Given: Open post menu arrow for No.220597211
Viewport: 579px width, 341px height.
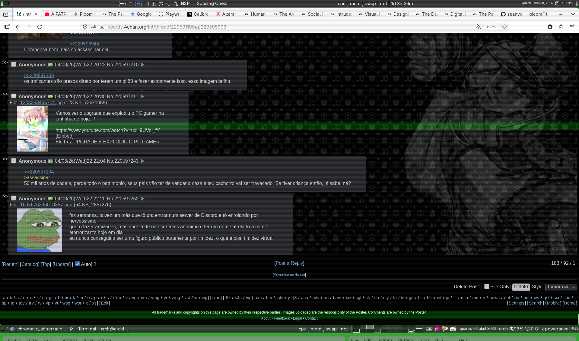Looking at the screenshot, I should pos(142,96).
